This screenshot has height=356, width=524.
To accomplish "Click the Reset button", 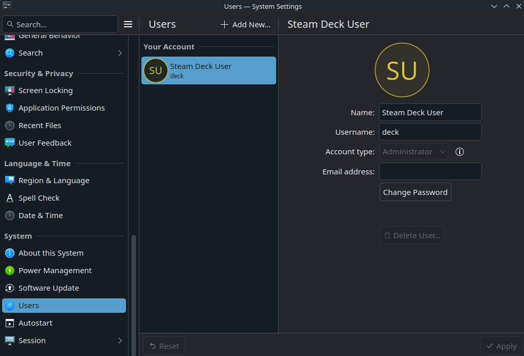I will click(164, 346).
